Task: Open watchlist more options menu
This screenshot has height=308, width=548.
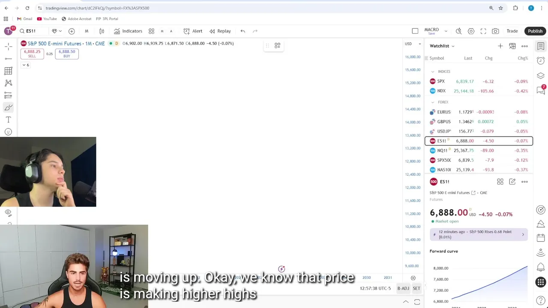Action: pyautogui.click(x=524, y=46)
